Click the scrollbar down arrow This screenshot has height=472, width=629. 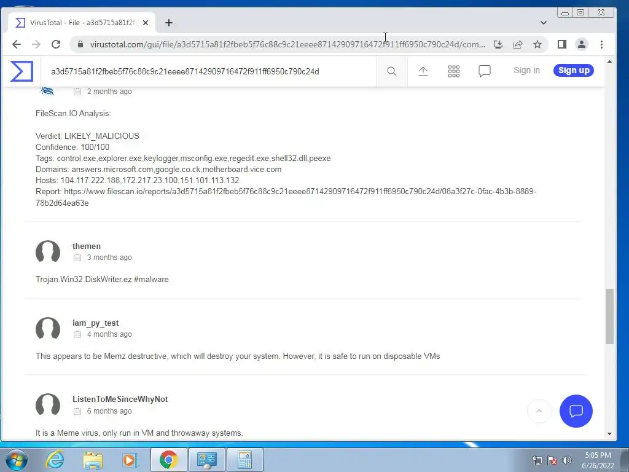coord(610,433)
